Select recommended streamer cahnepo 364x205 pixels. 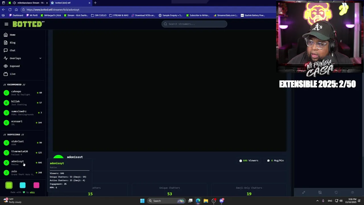(23, 93)
